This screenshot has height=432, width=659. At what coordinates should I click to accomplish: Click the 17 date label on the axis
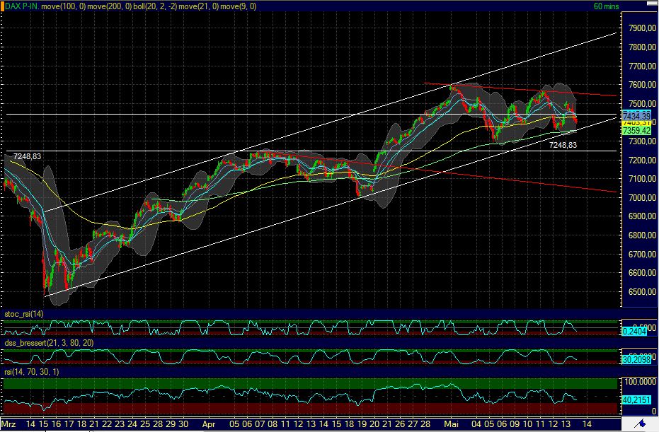point(69,424)
